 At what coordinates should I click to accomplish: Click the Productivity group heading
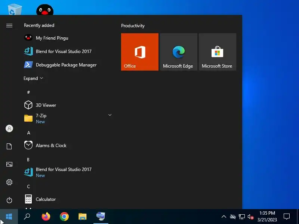pos(133,26)
